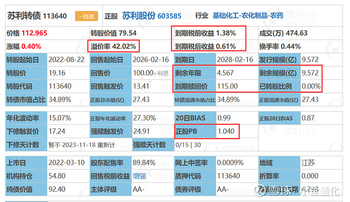Click the 质押代码 value 113640
This screenshot has width=350, height=202.
[228, 176]
